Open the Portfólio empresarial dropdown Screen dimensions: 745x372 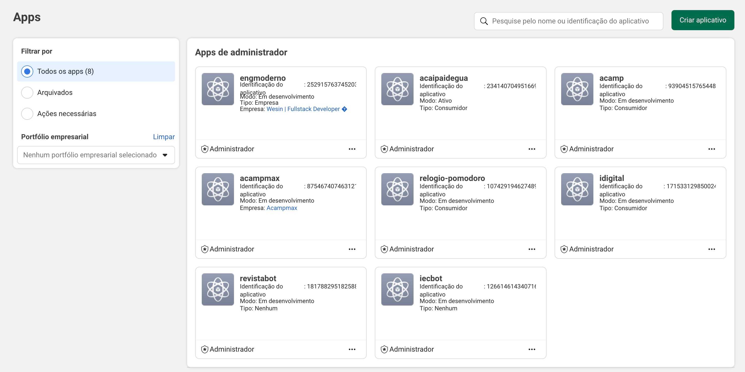click(96, 155)
